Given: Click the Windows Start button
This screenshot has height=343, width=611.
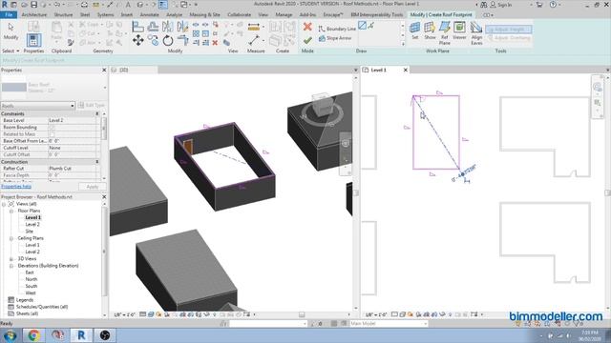Looking at the screenshot, I should (10, 335).
